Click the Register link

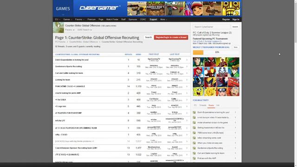226,19
